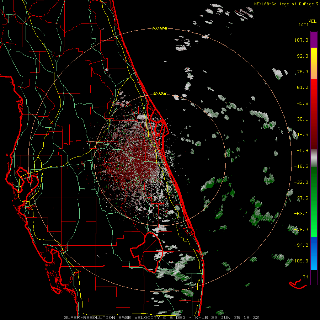Click the TH label below the scale
Image resolution: width=320 pixels, height=320 pixels.
pos(305,277)
